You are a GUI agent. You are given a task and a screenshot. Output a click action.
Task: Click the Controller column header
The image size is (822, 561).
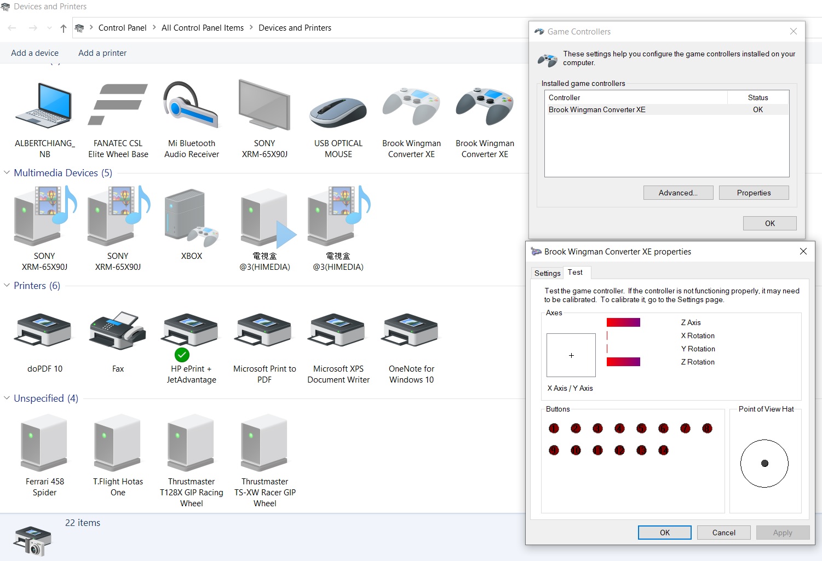tap(636, 97)
